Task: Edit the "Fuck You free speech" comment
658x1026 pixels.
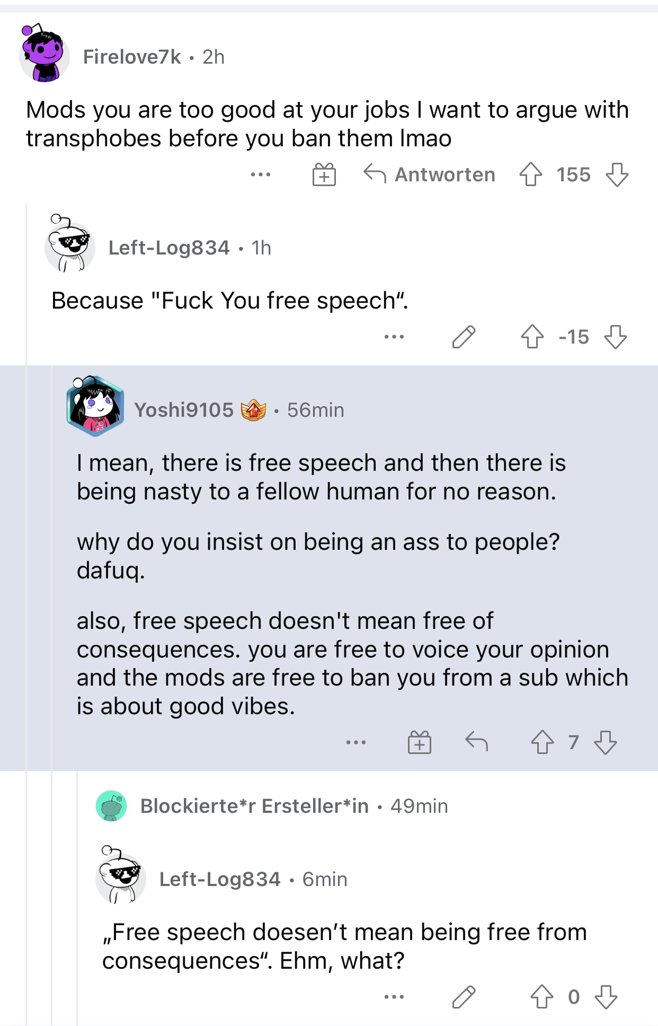Action: coord(464,337)
